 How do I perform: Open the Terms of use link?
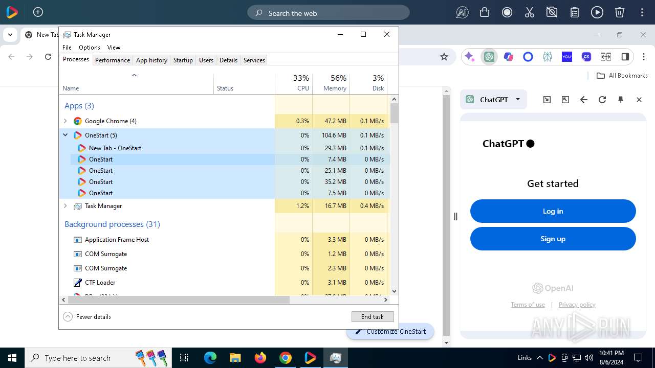[x=528, y=305]
